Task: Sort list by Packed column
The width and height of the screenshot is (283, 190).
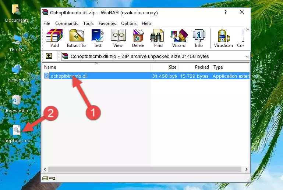Action: pos(195,67)
